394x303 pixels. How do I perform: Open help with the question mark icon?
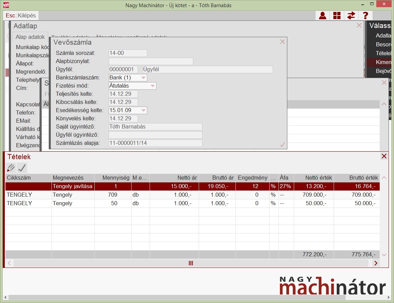365,16
